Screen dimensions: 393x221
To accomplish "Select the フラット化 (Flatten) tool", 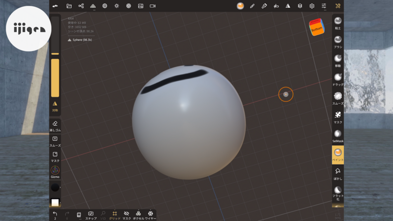I will click(x=338, y=193).
